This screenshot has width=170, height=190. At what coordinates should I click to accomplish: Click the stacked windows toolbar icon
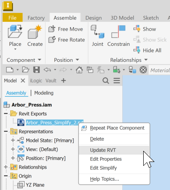tap(90, 70)
